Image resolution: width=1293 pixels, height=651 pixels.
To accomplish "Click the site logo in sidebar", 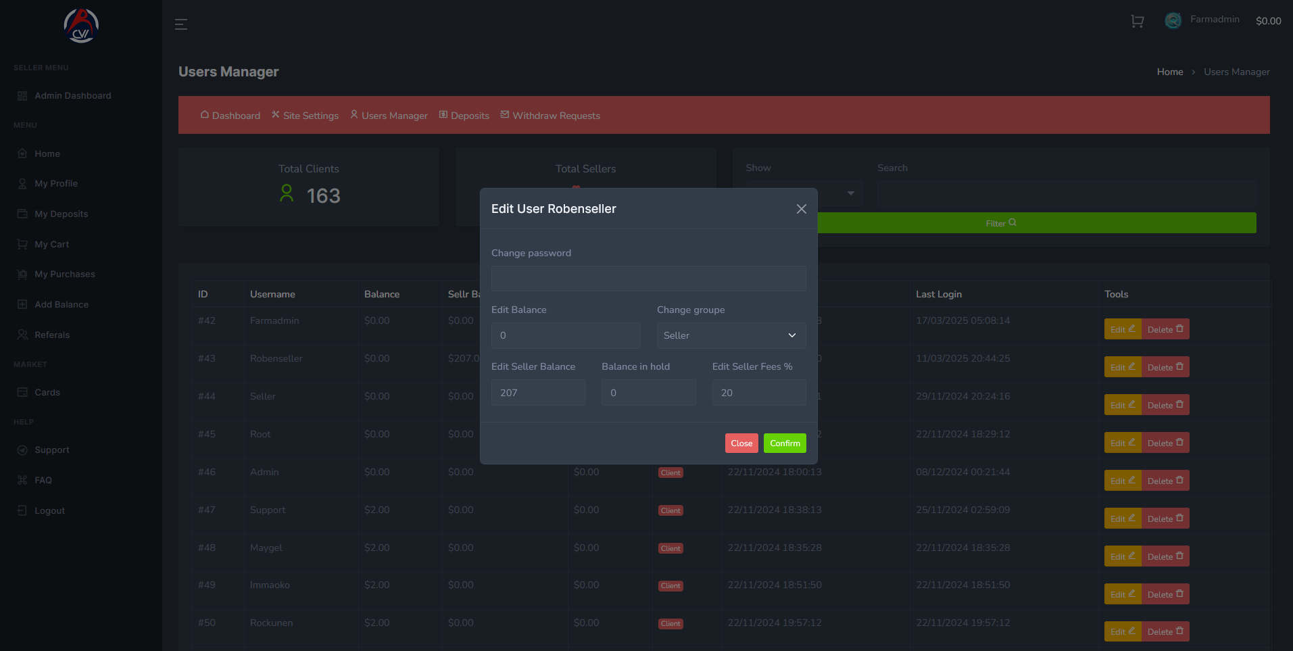I will [81, 26].
